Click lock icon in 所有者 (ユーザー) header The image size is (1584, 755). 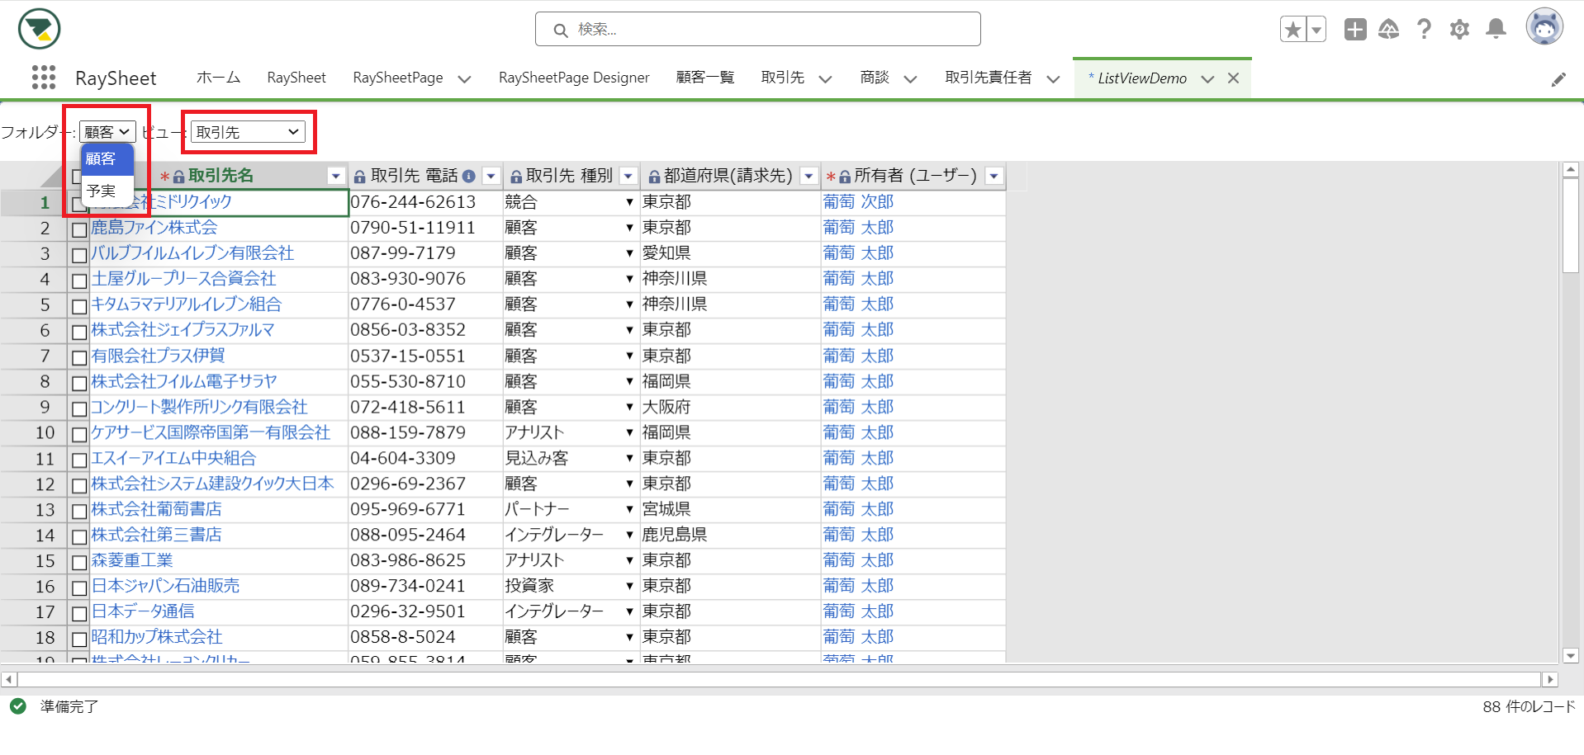tap(844, 177)
